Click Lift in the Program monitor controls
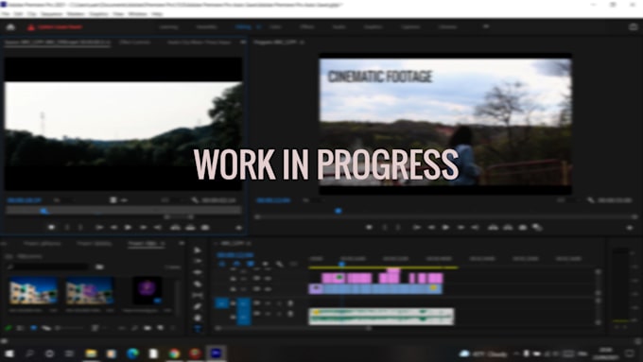 click(x=493, y=228)
